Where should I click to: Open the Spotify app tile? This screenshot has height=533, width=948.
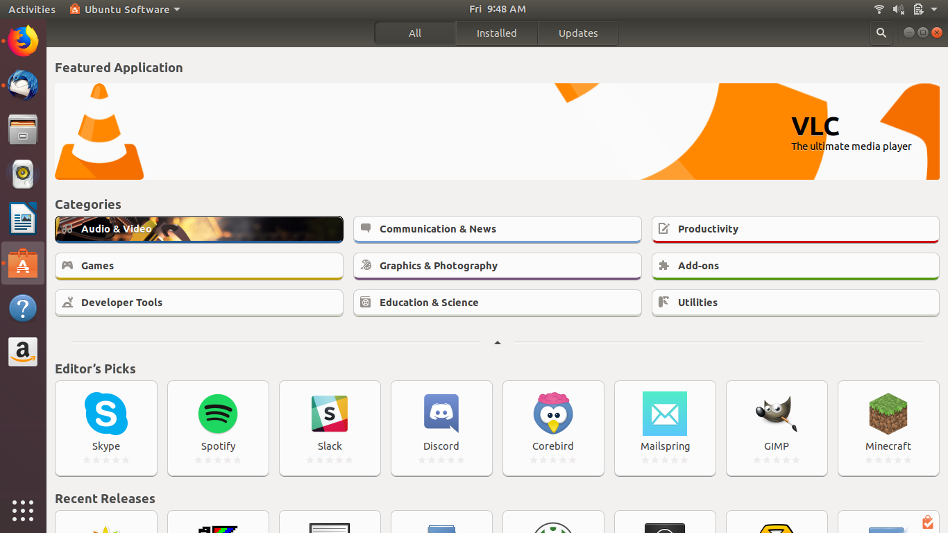(x=218, y=428)
